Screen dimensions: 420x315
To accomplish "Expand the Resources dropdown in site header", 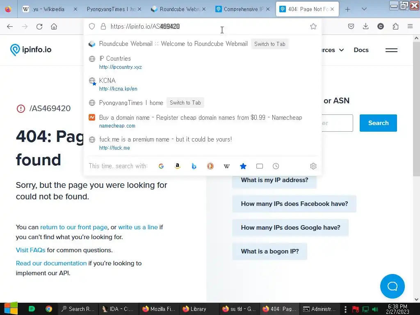I will (x=332, y=50).
